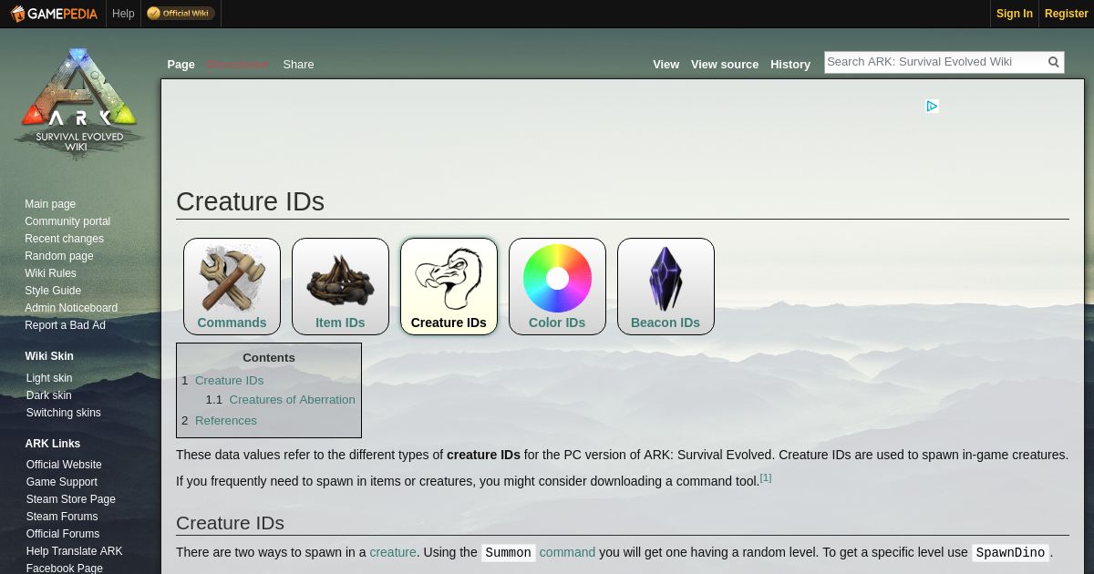Open Switching skins link
This screenshot has width=1094, height=574.
coord(64,413)
